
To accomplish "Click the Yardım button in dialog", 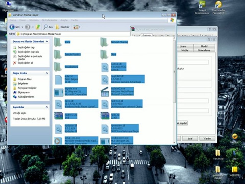I will (207, 139).
